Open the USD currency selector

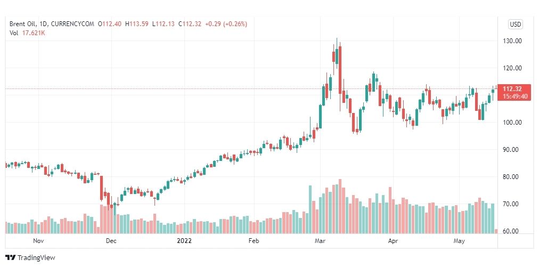pyautogui.click(x=515, y=25)
